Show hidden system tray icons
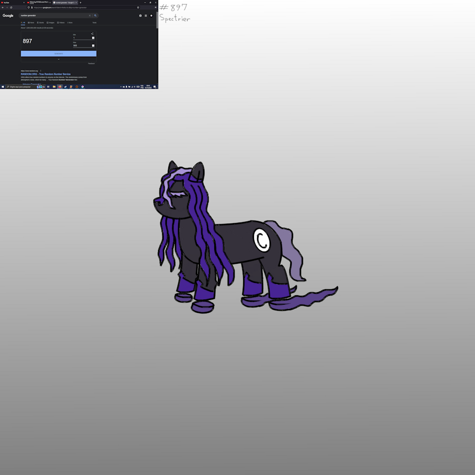Image resolution: width=475 pixels, height=475 pixels. pos(121,87)
